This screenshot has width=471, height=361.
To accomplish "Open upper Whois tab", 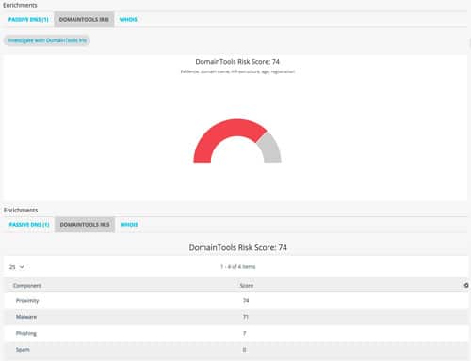I will (x=128, y=20).
